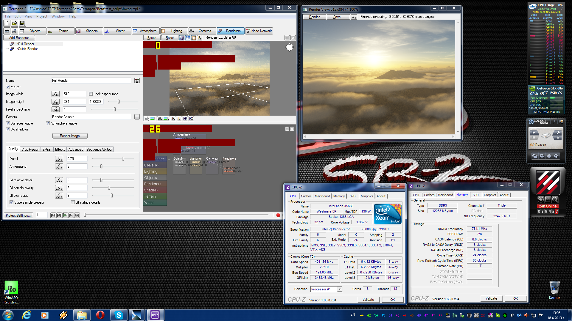Click the browse button beside Camera field

pyautogui.click(x=137, y=117)
